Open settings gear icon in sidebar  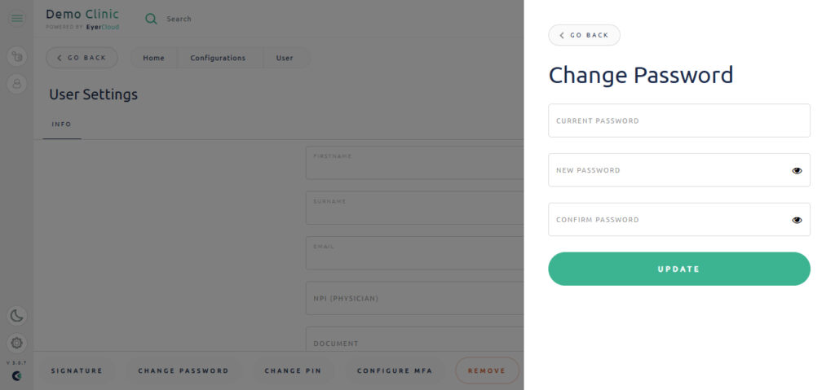pos(17,343)
